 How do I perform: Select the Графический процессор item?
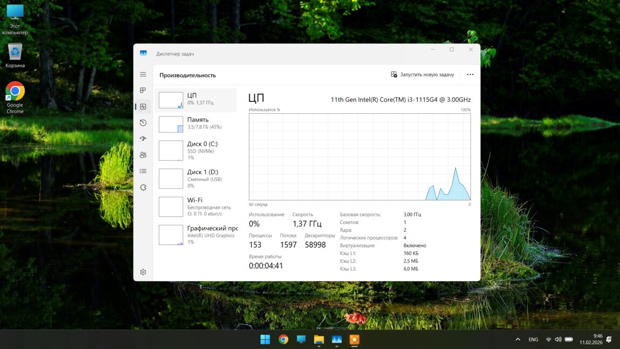pyautogui.click(x=196, y=235)
